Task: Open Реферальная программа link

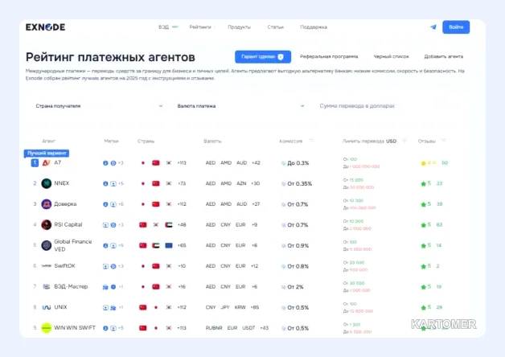Action: (x=329, y=56)
